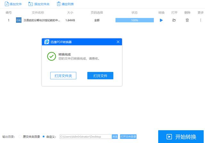Click the 打开文件 button
Screen dimensions: 205x143
100,75
